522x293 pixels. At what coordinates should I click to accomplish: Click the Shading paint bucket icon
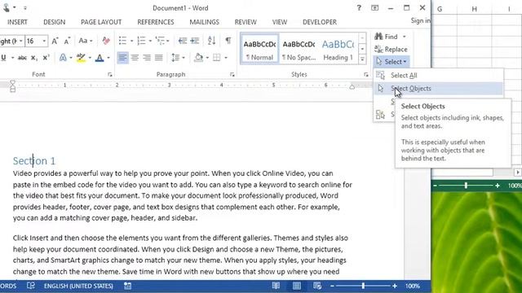[199, 58]
